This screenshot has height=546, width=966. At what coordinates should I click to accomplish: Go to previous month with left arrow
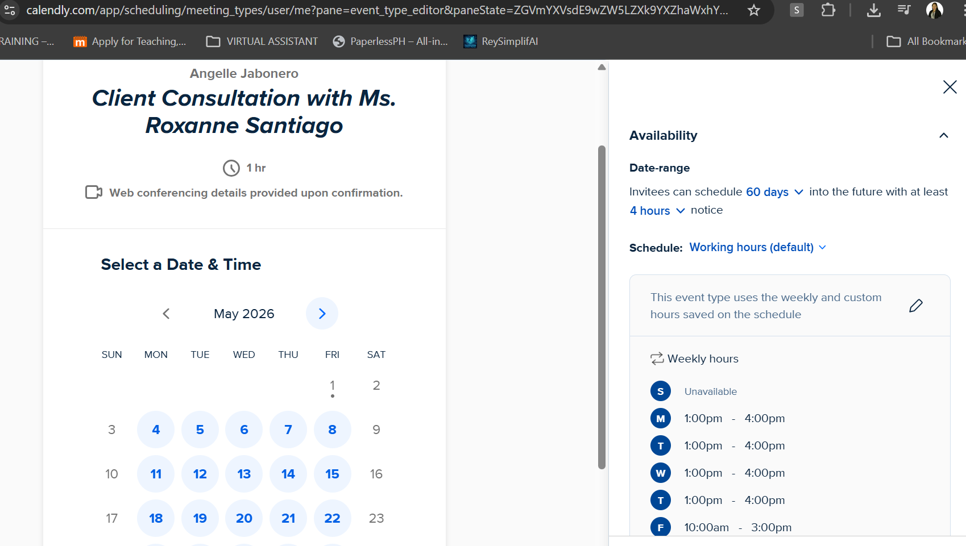166,314
